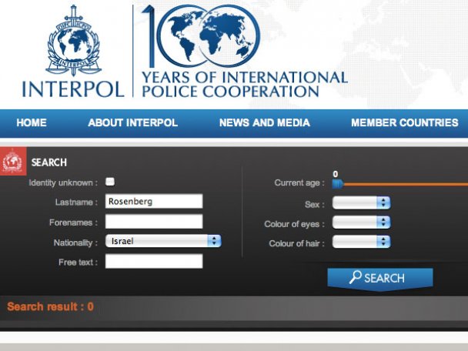The width and height of the screenshot is (468, 351).
Task: Focus the Forenames text field
Action: 154,222
